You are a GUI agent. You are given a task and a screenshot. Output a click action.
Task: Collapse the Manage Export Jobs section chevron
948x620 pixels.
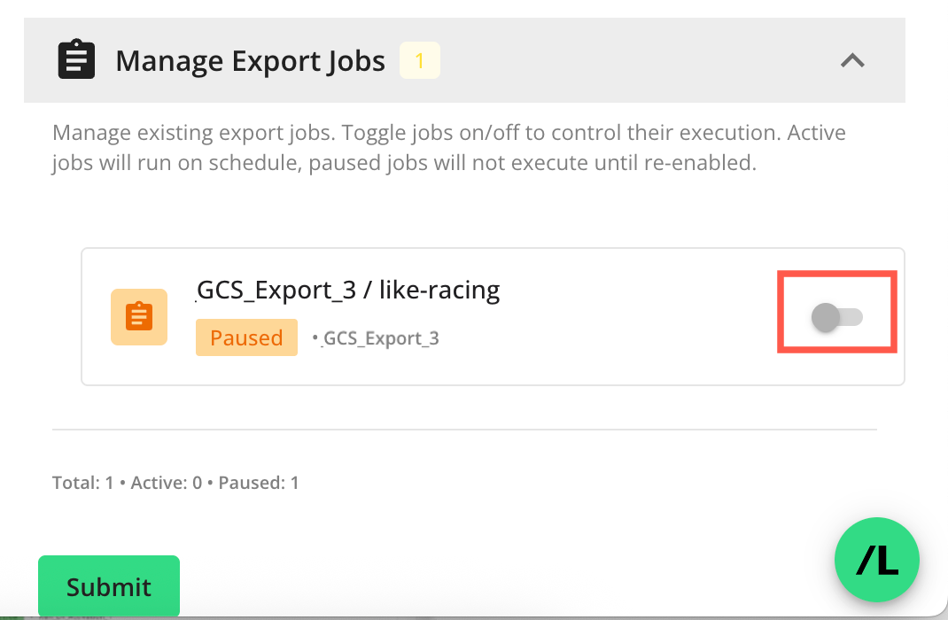point(852,60)
